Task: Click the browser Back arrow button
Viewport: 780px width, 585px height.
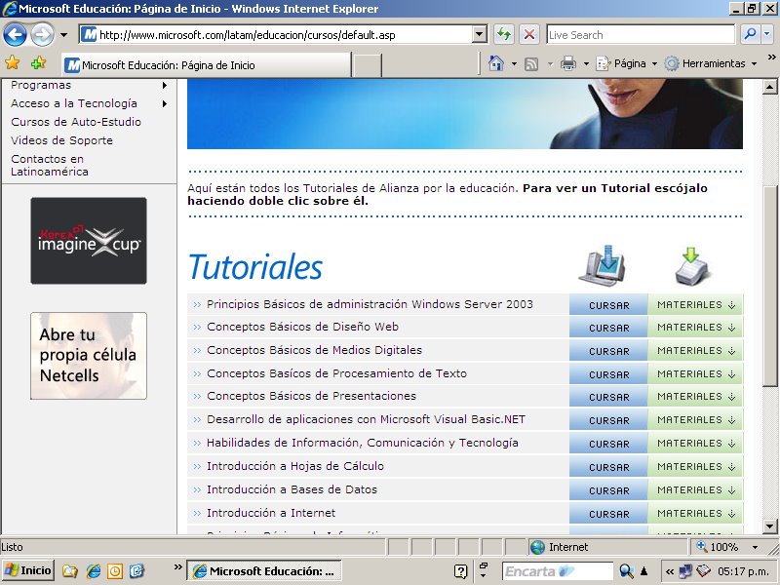Action: tap(15, 35)
